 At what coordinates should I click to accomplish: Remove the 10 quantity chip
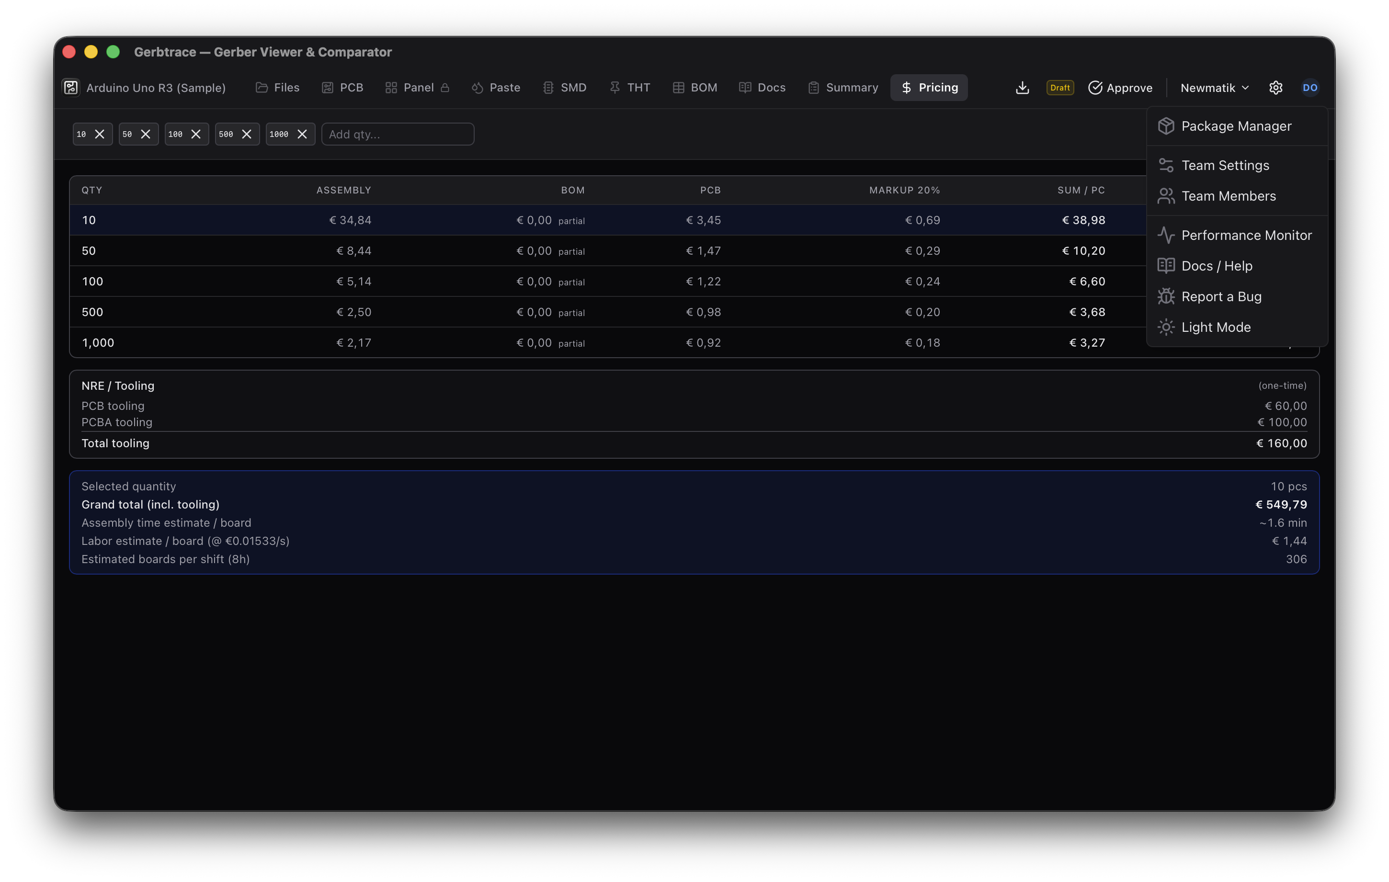tap(100, 134)
